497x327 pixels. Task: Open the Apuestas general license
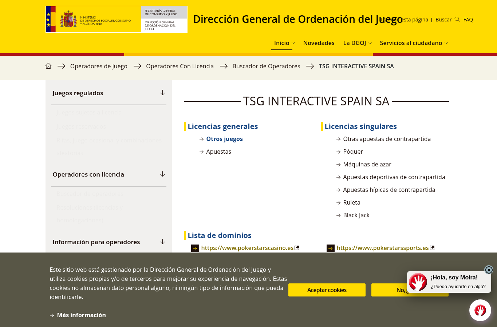coord(218,152)
